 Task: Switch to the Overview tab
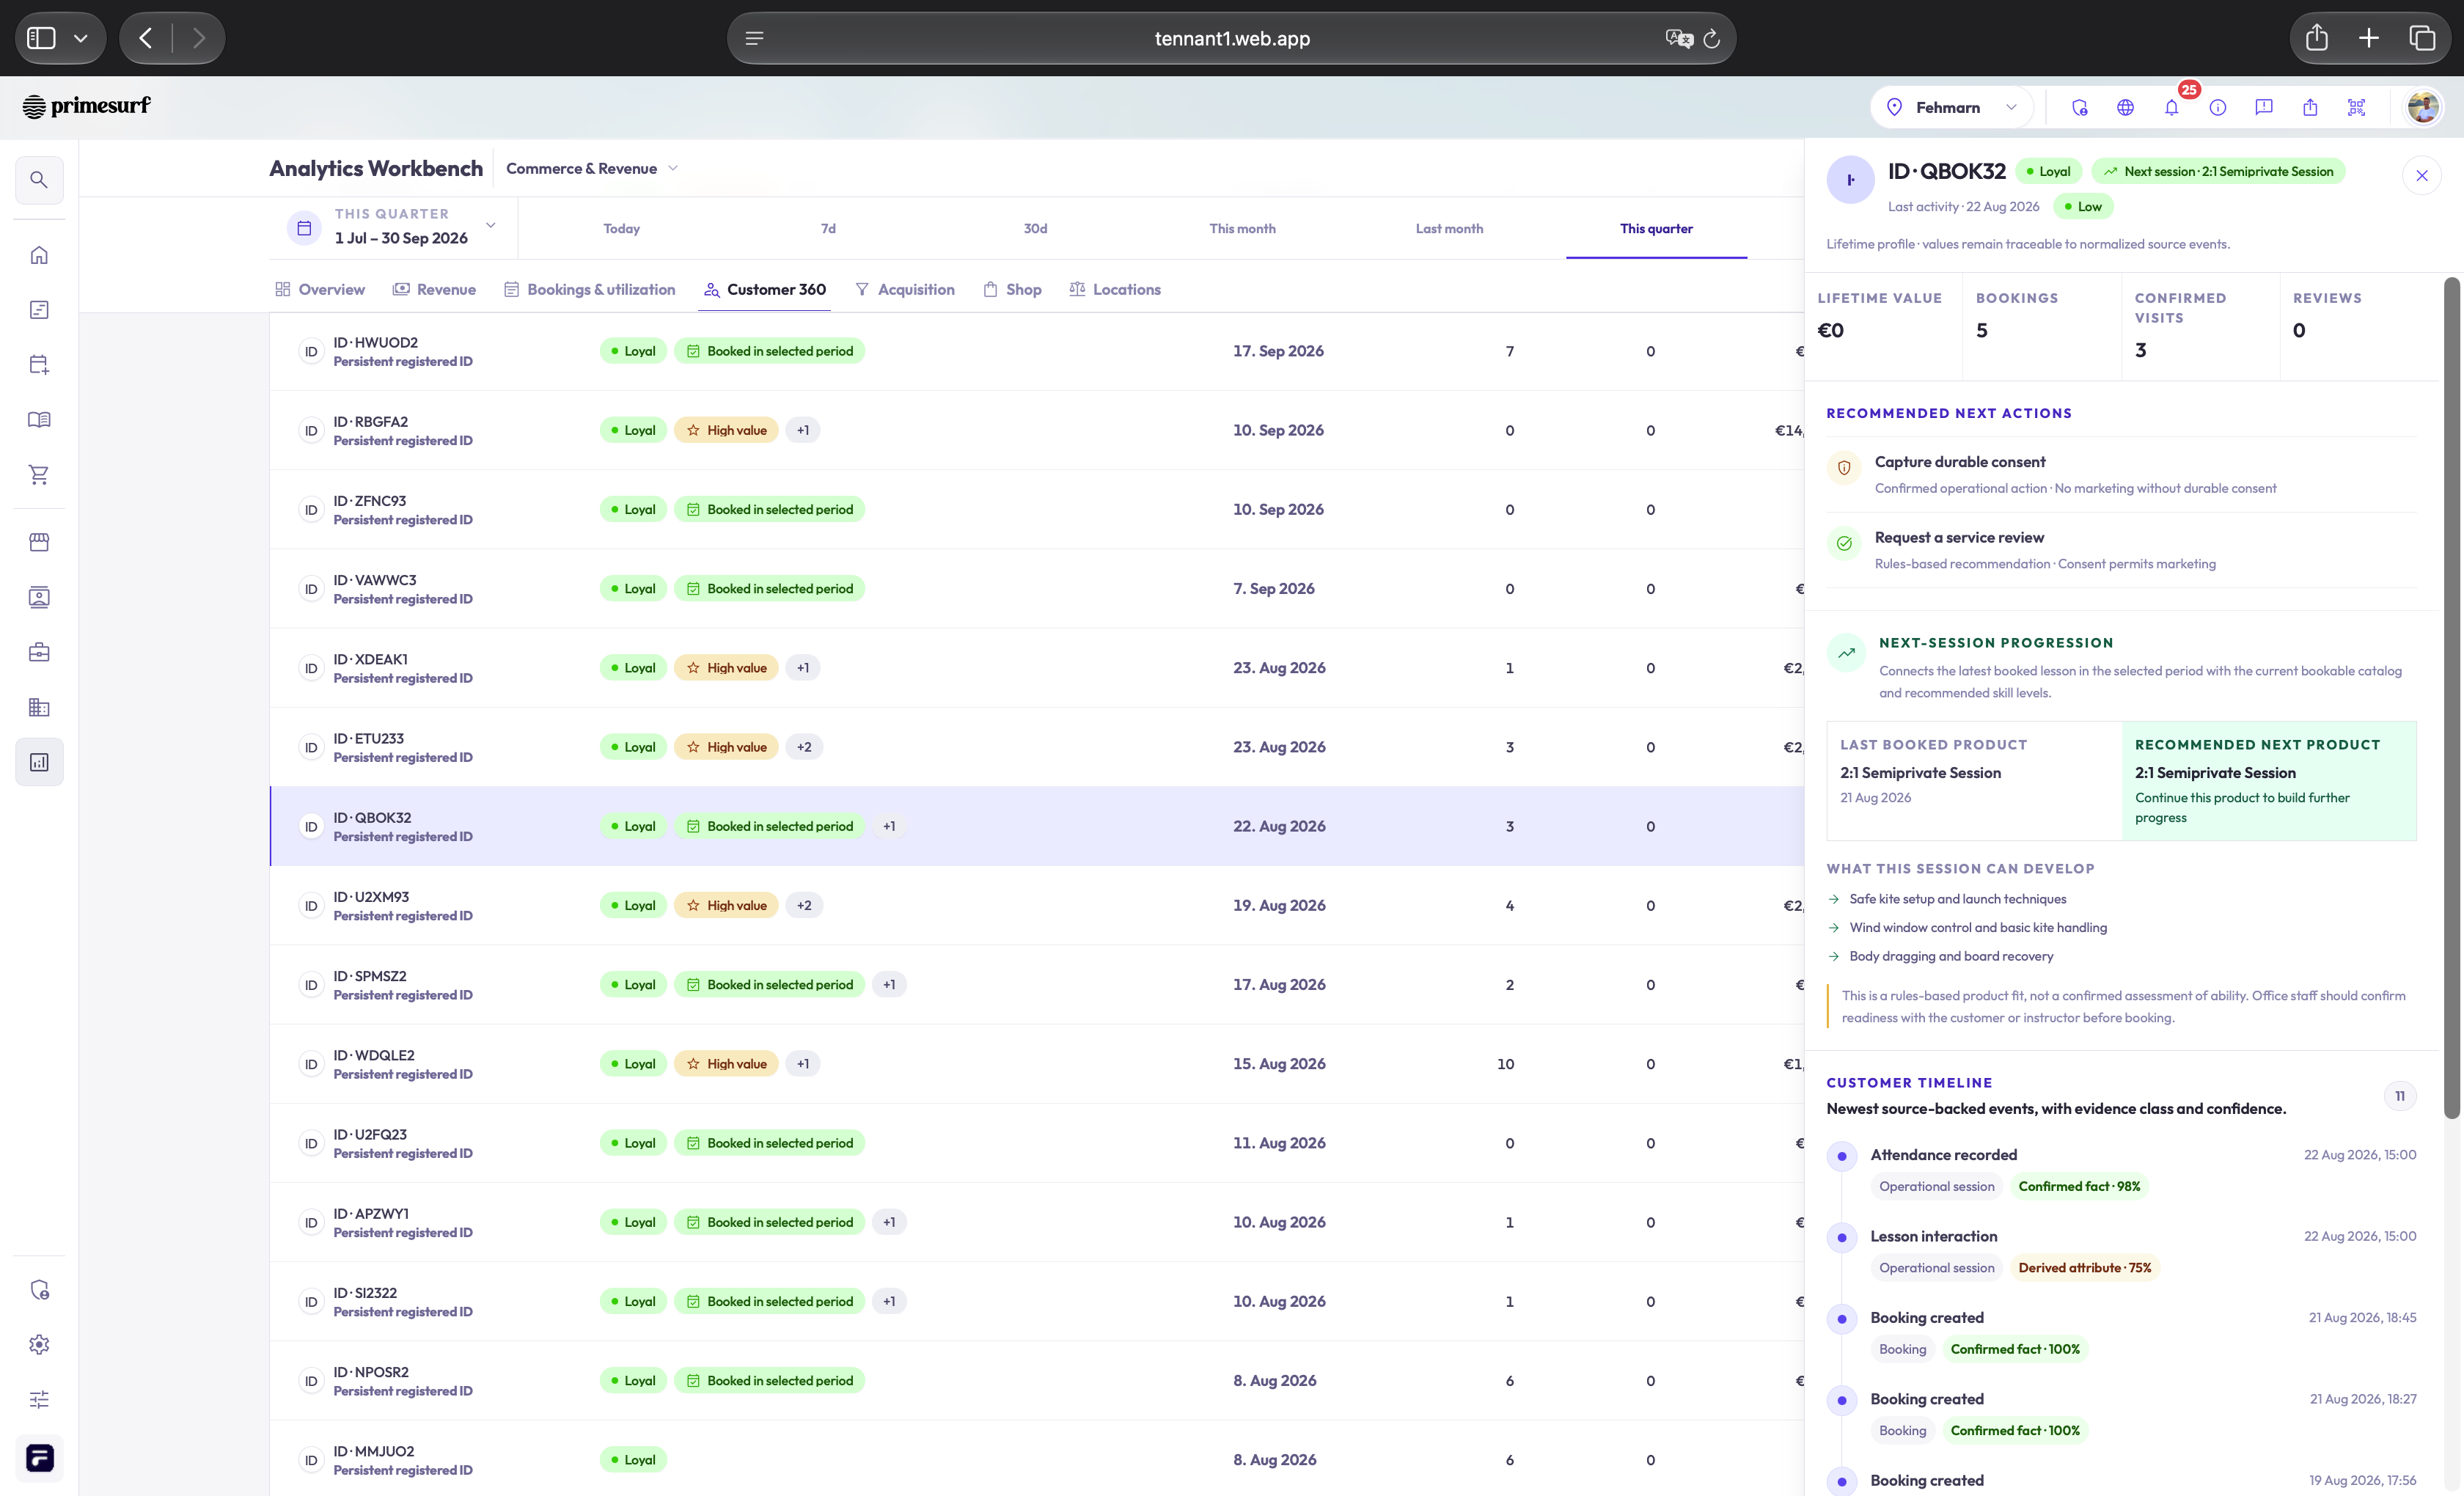(x=320, y=289)
